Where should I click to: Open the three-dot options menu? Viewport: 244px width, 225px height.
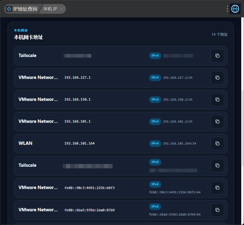[x=227, y=9]
